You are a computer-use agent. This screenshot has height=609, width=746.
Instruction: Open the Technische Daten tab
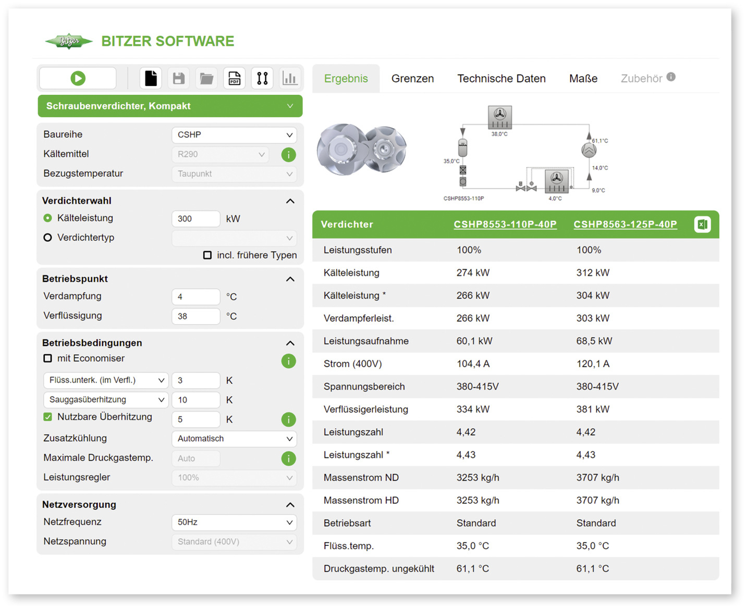[x=502, y=78]
